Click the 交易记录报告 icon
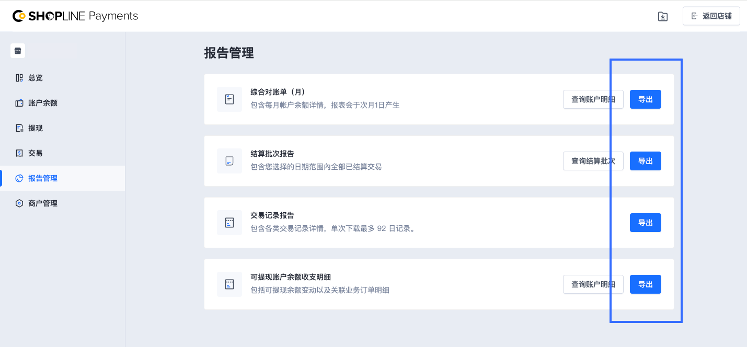Screen dimensions: 747x347 click(x=229, y=223)
